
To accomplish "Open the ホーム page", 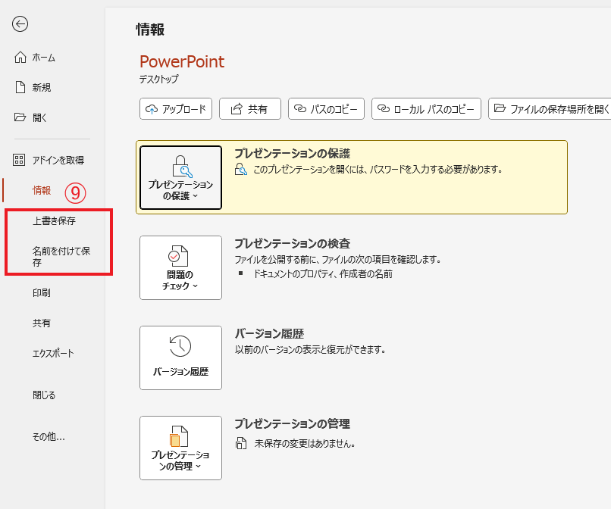I will [35, 58].
